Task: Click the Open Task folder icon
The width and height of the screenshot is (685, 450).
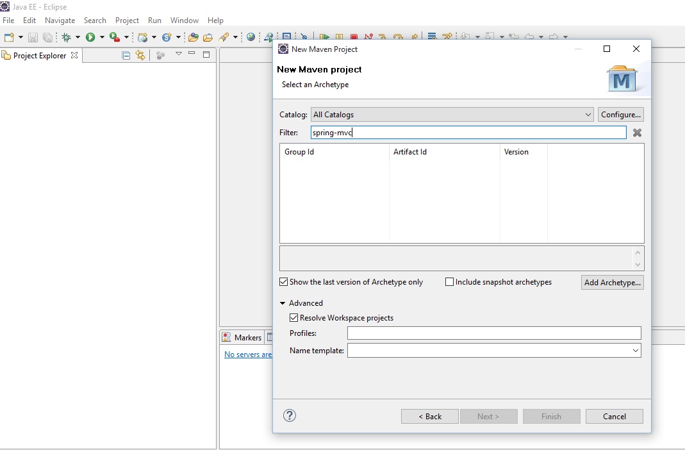Action: click(208, 37)
